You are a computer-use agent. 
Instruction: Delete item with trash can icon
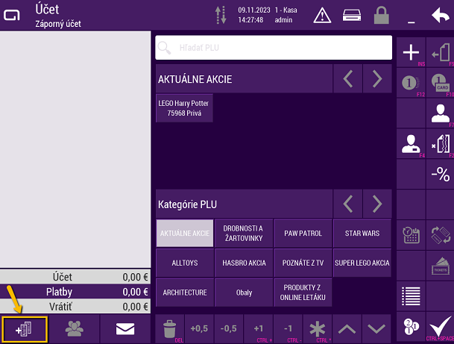pos(170,328)
